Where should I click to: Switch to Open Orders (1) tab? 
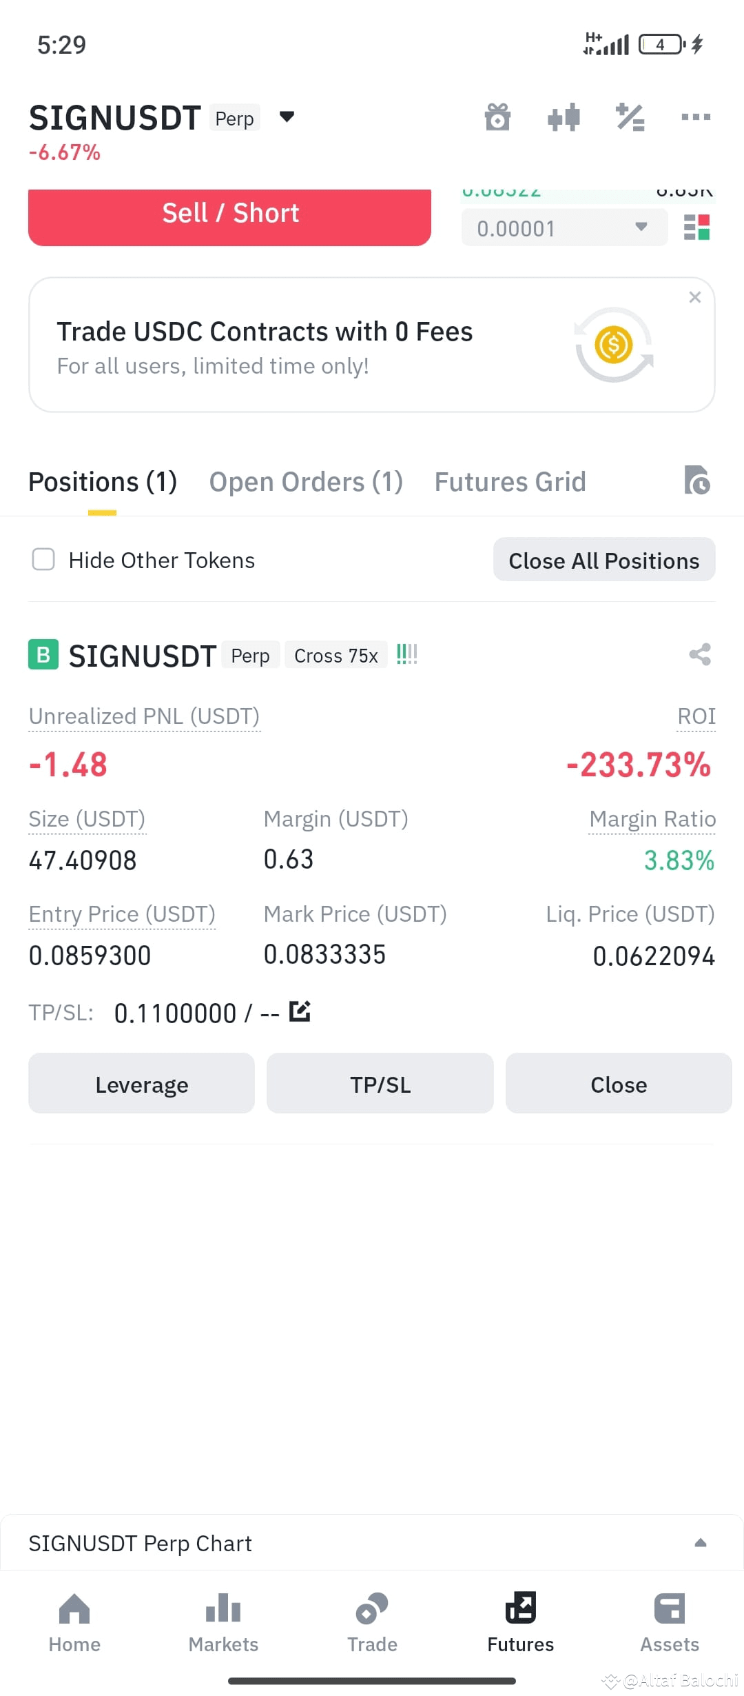pos(306,482)
